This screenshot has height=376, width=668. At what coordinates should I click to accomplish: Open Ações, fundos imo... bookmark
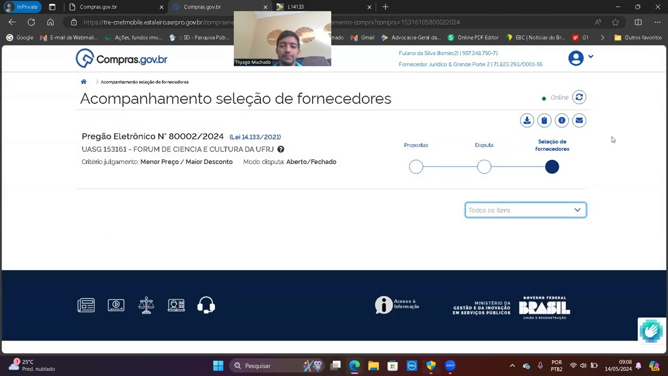(134, 38)
